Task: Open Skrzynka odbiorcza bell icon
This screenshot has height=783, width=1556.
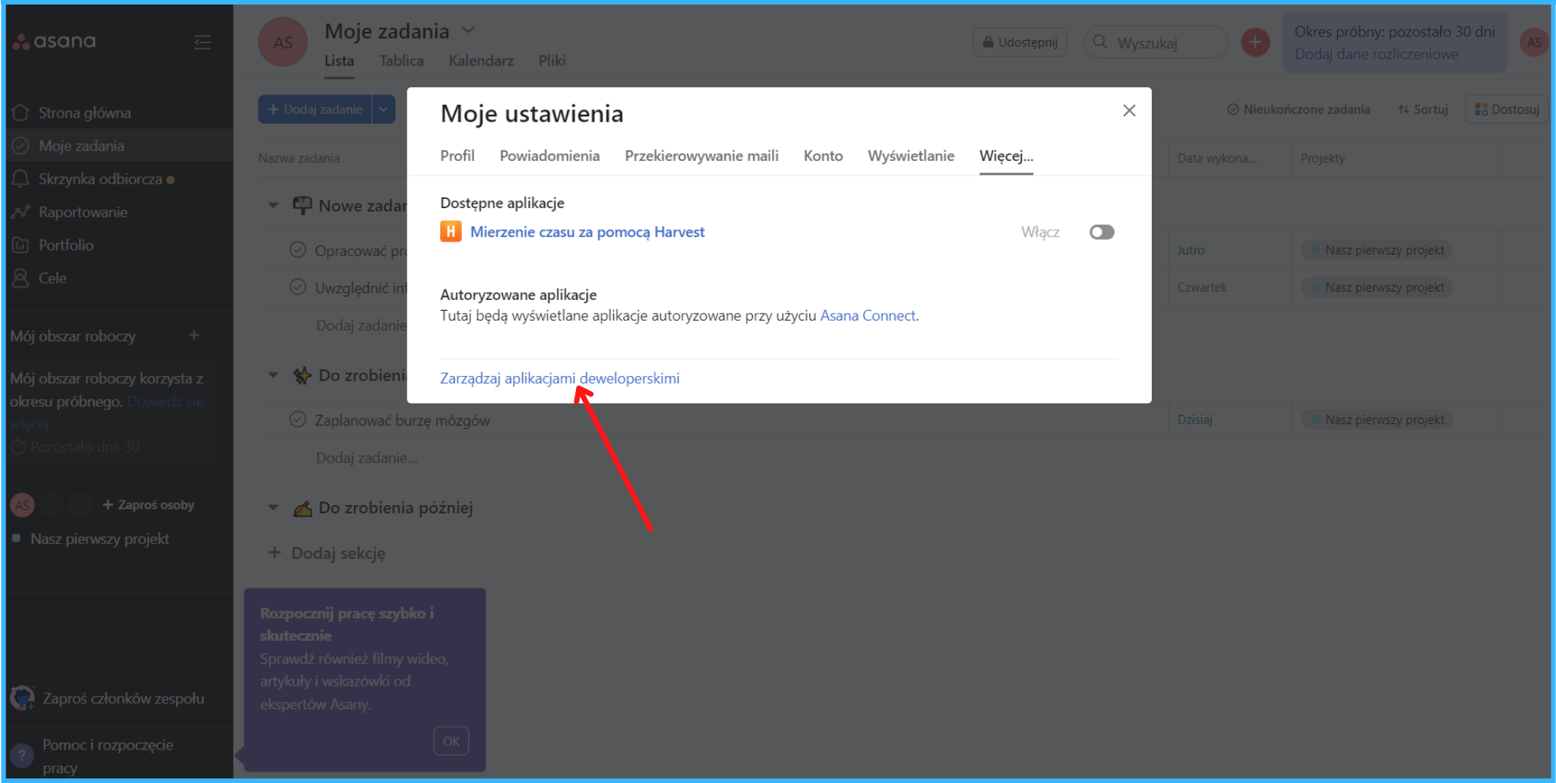Action: click(x=21, y=178)
